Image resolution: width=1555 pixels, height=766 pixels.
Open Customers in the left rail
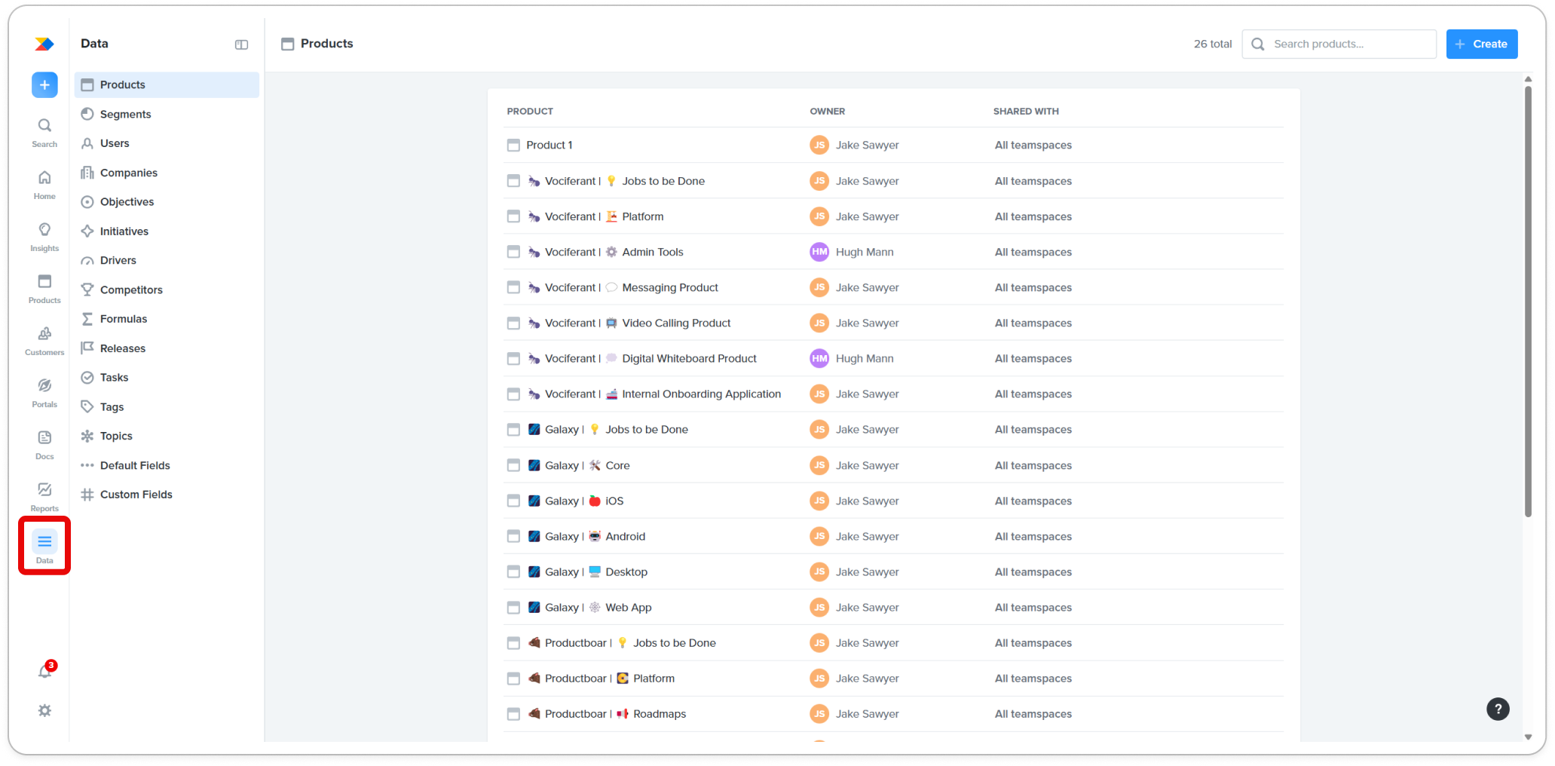click(44, 340)
